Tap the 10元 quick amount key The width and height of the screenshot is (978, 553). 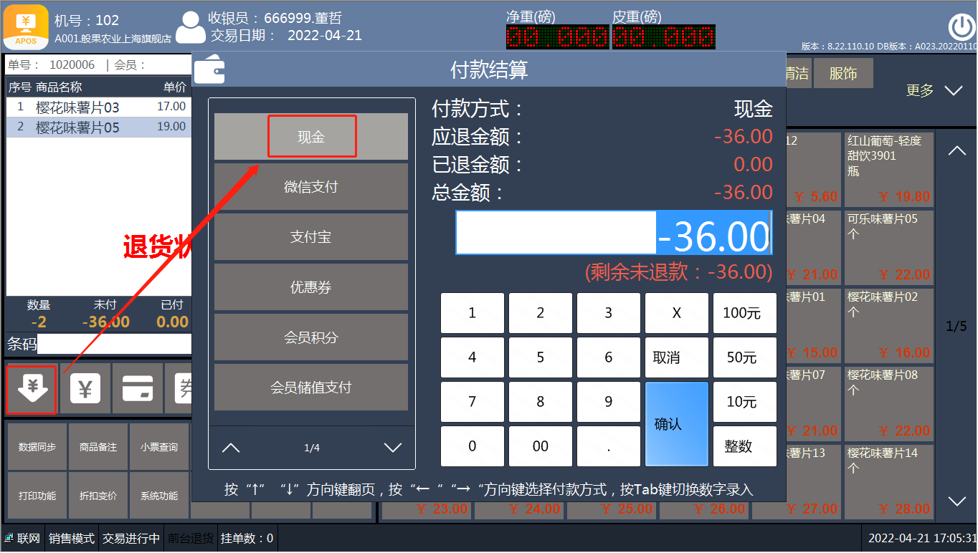click(x=745, y=402)
